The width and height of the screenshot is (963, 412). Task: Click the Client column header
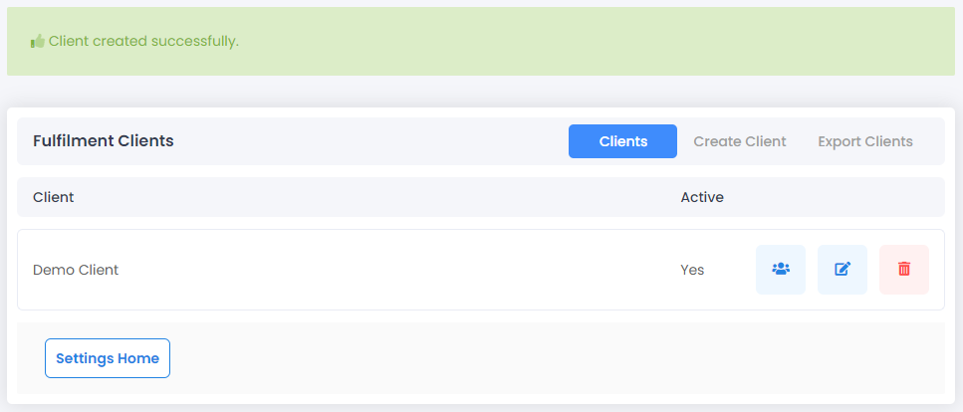click(x=54, y=197)
